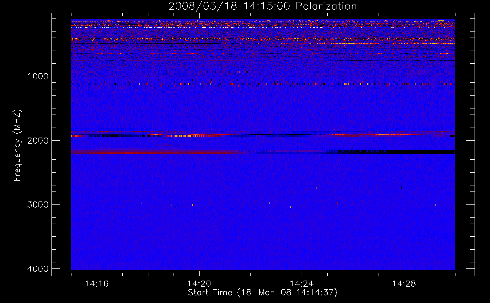Click the 2000 frequency tick label
This screenshot has width=490, height=303.
click(38, 141)
